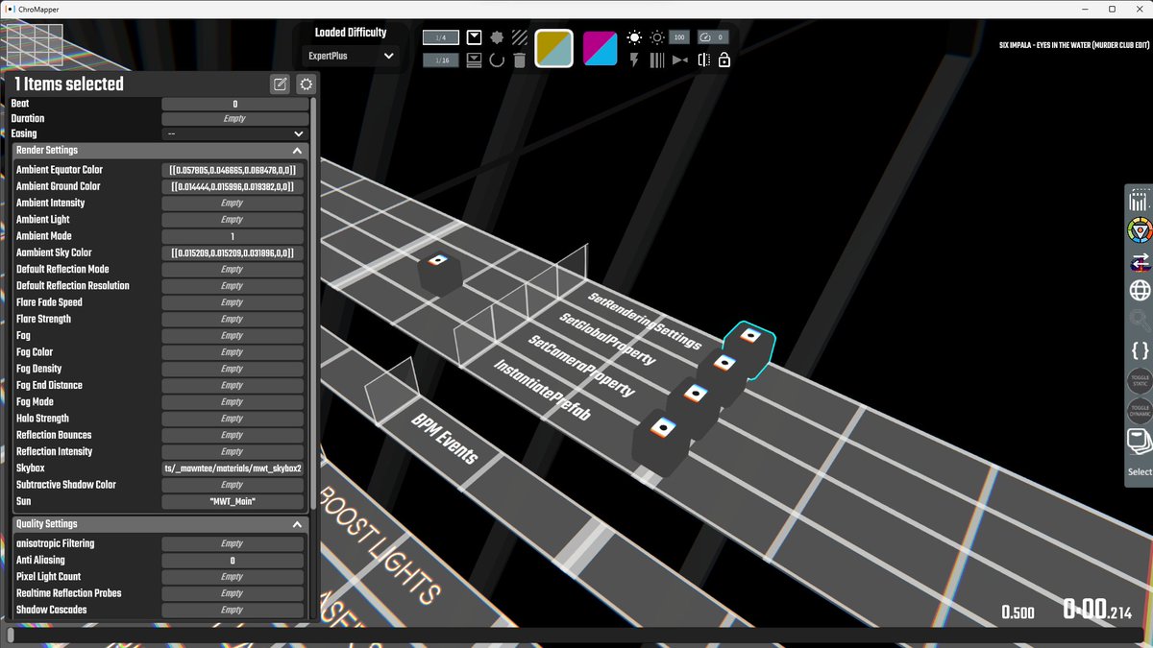Click the globe icon in the right sidebar

coord(1139,289)
